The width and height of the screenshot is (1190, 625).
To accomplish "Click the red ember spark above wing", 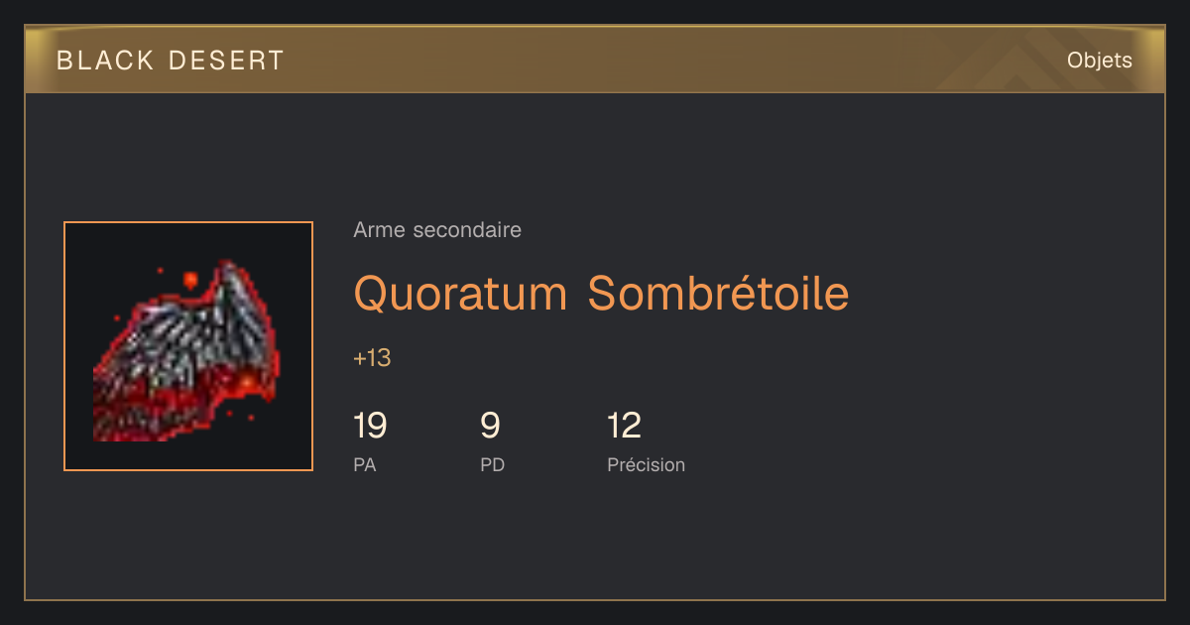I will (189, 281).
